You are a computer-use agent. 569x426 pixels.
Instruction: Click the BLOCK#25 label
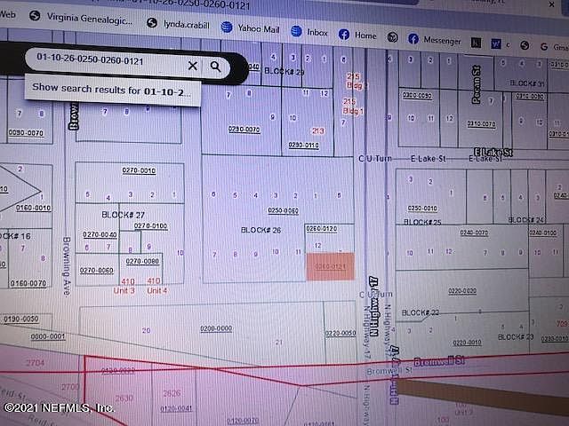[x=422, y=222]
